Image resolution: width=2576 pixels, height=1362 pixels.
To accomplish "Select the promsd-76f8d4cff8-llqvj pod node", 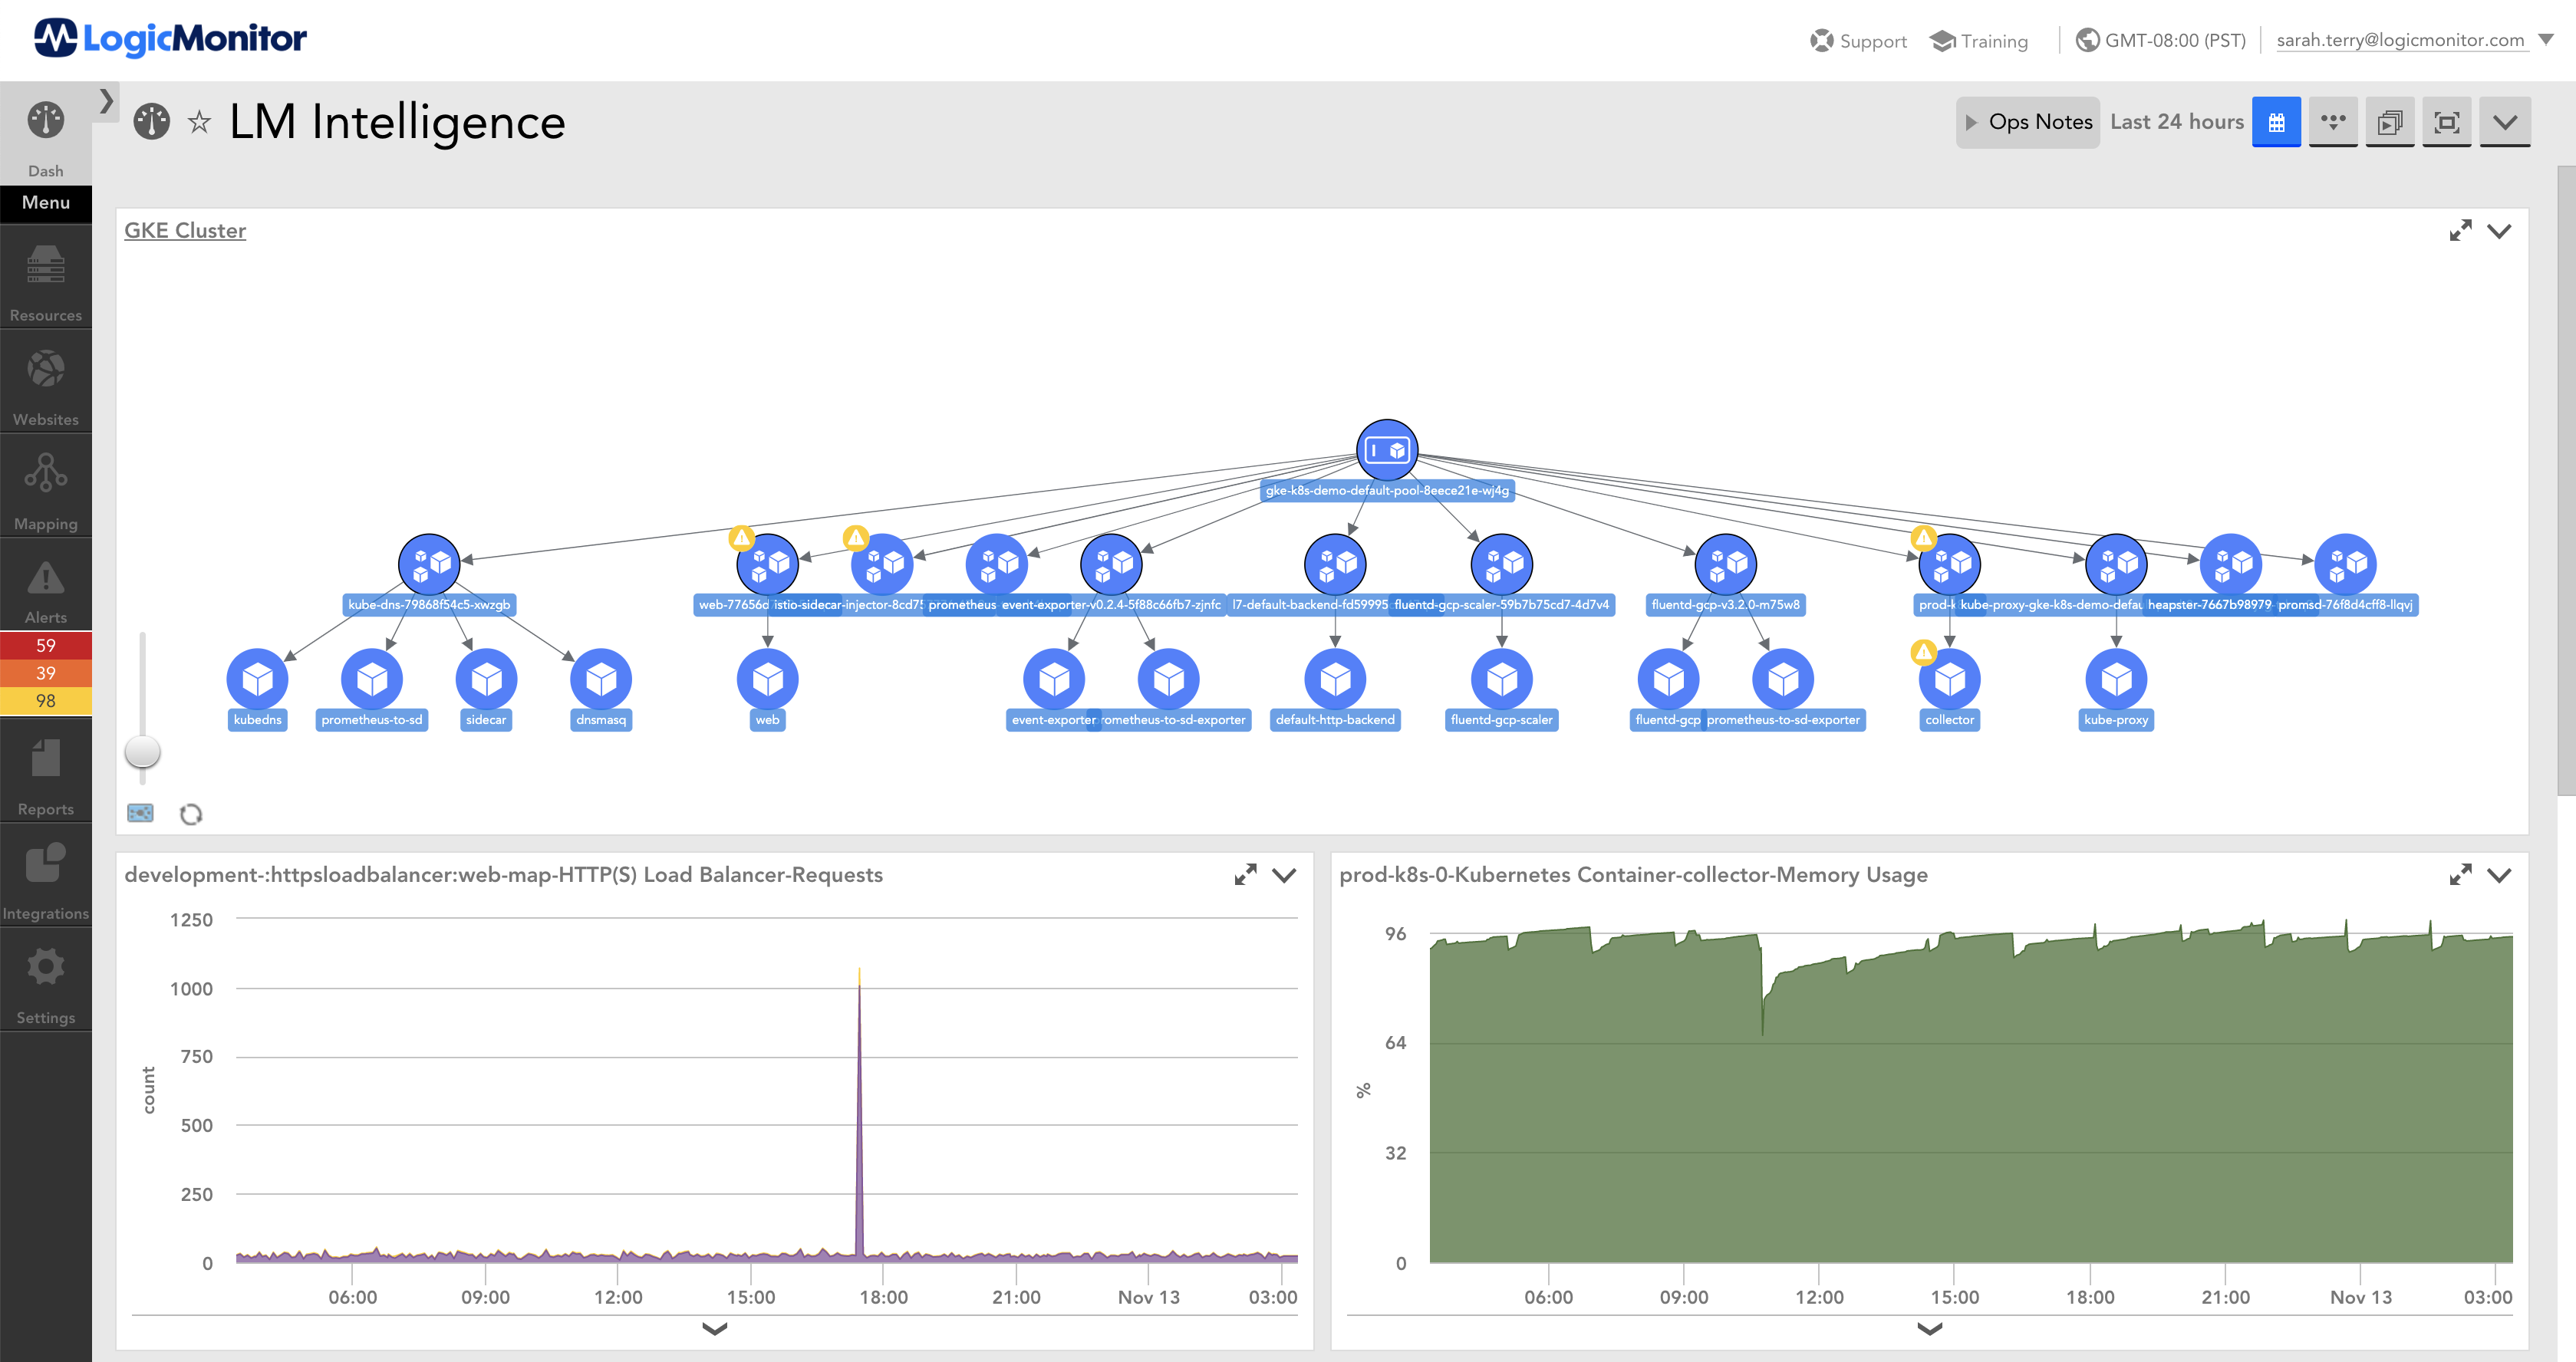I will 2346,564.
